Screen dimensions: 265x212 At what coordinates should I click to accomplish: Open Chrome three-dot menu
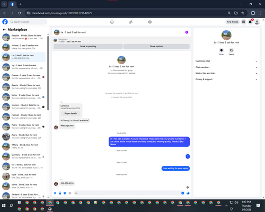coord(260,13)
